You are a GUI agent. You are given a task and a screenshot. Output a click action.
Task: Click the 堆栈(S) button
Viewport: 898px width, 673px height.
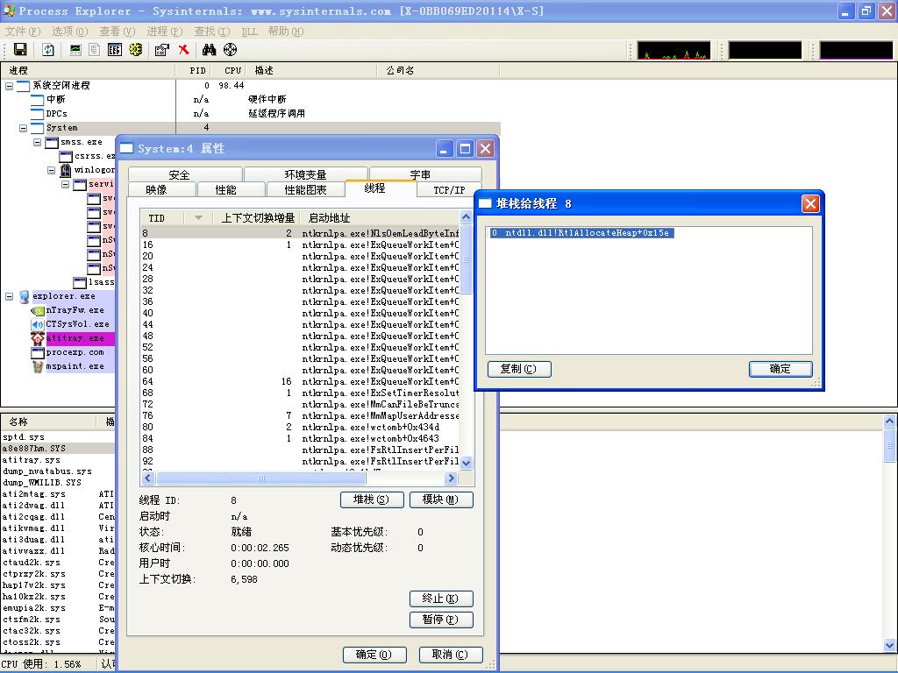(x=372, y=499)
